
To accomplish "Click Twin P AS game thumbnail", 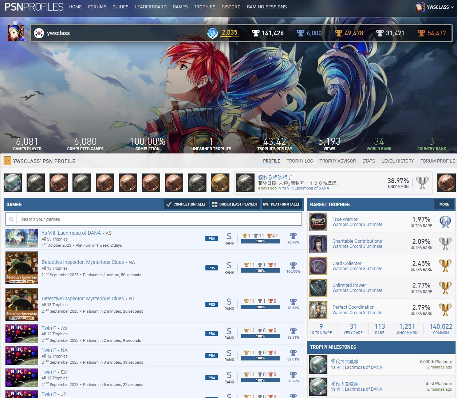I will (22, 333).
